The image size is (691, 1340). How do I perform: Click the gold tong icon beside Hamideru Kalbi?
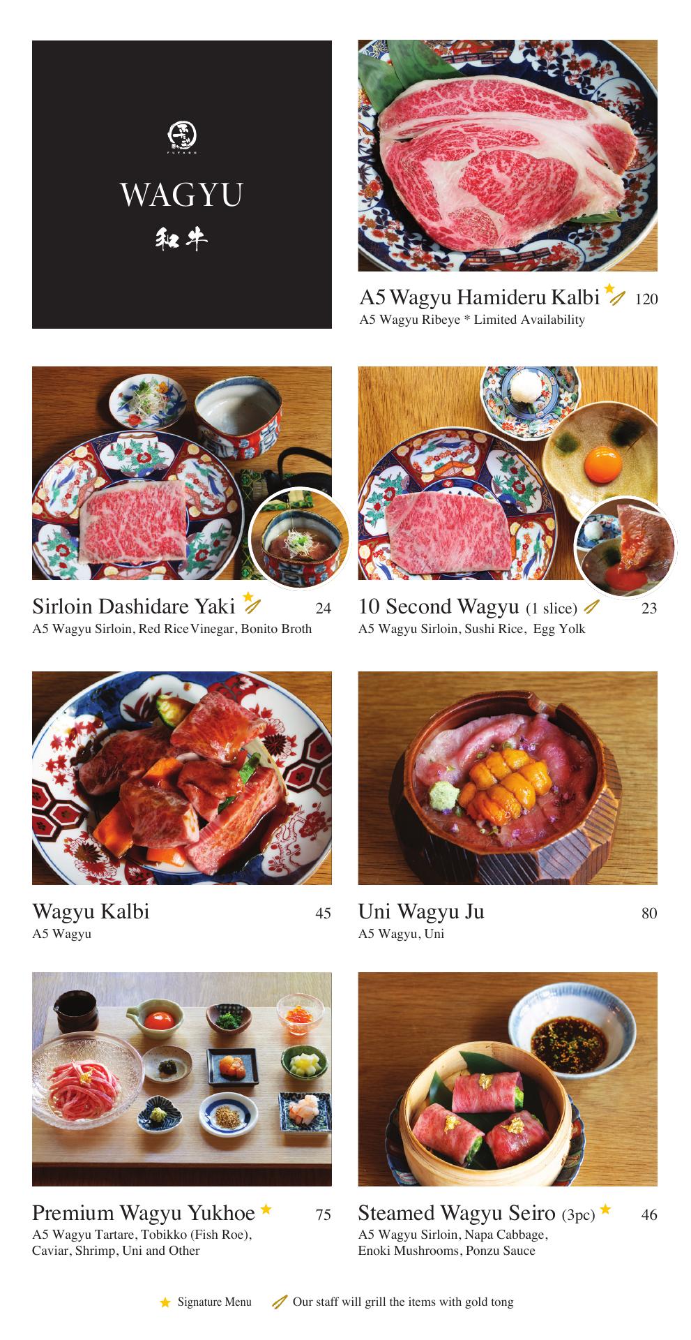(617, 299)
